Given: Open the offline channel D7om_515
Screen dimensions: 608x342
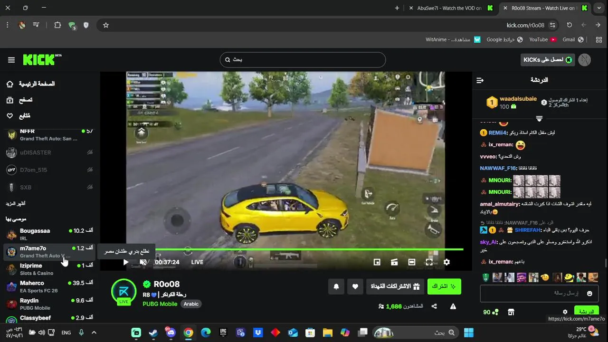Looking at the screenshot, I should pos(49,170).
